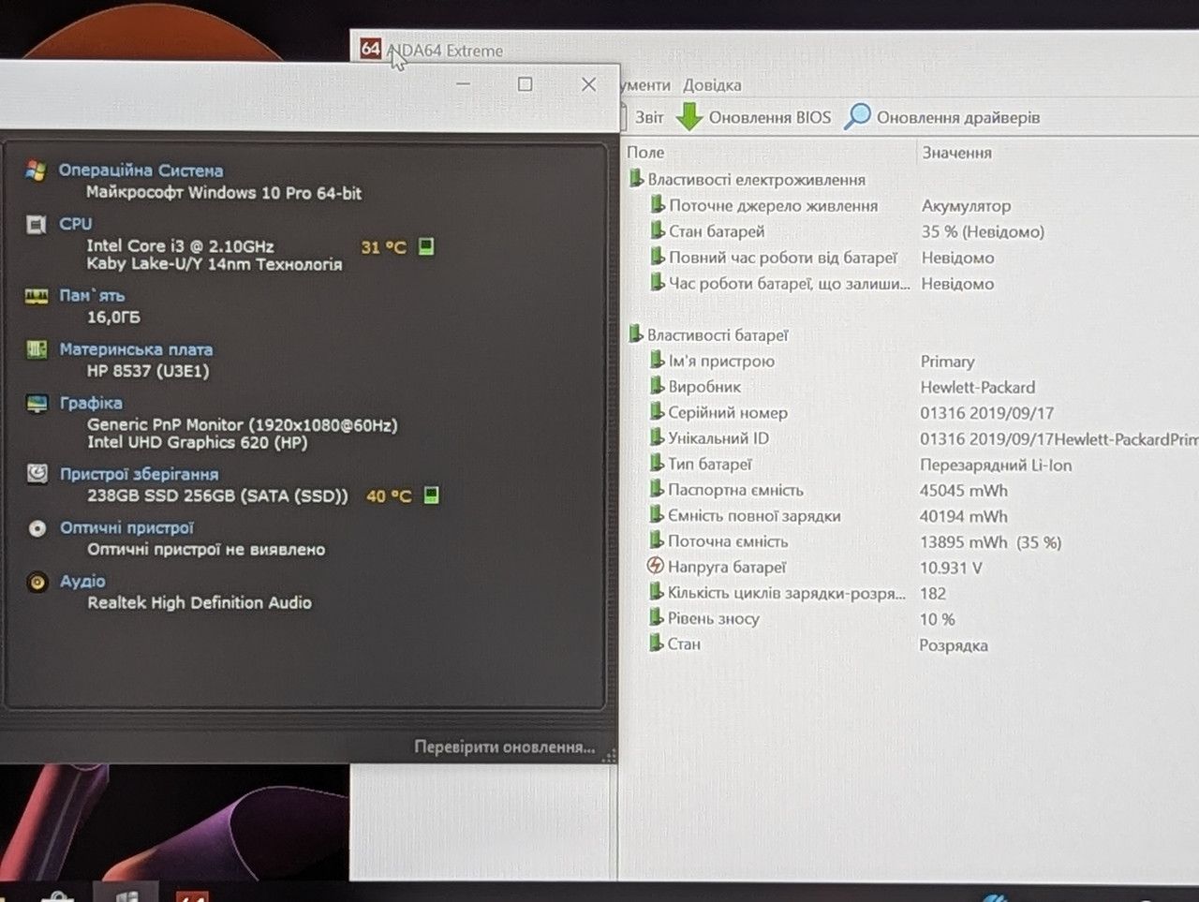1199x902 pixels.
Task: Select the Intel Core i3 @ 2.10GHz line
Action: (180, 246)
